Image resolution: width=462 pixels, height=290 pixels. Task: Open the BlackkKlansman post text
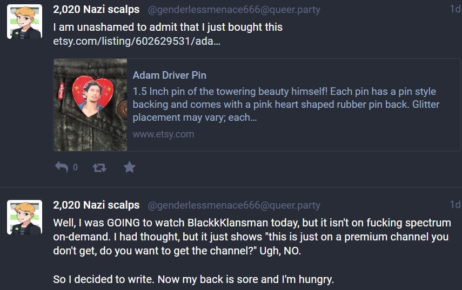[252, 237]
